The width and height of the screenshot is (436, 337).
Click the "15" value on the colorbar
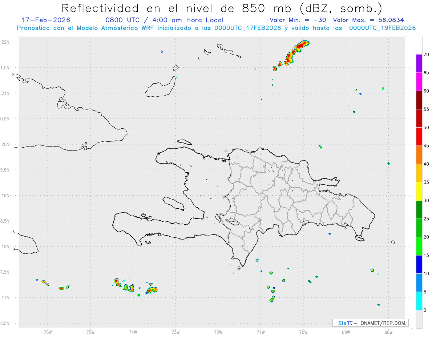[x=426, y=255]
